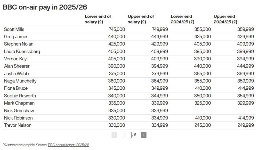The width and height of the screenshot is (258, 150).
Task: Select the Fiona Bruce row
Action: tap(129, 88)
